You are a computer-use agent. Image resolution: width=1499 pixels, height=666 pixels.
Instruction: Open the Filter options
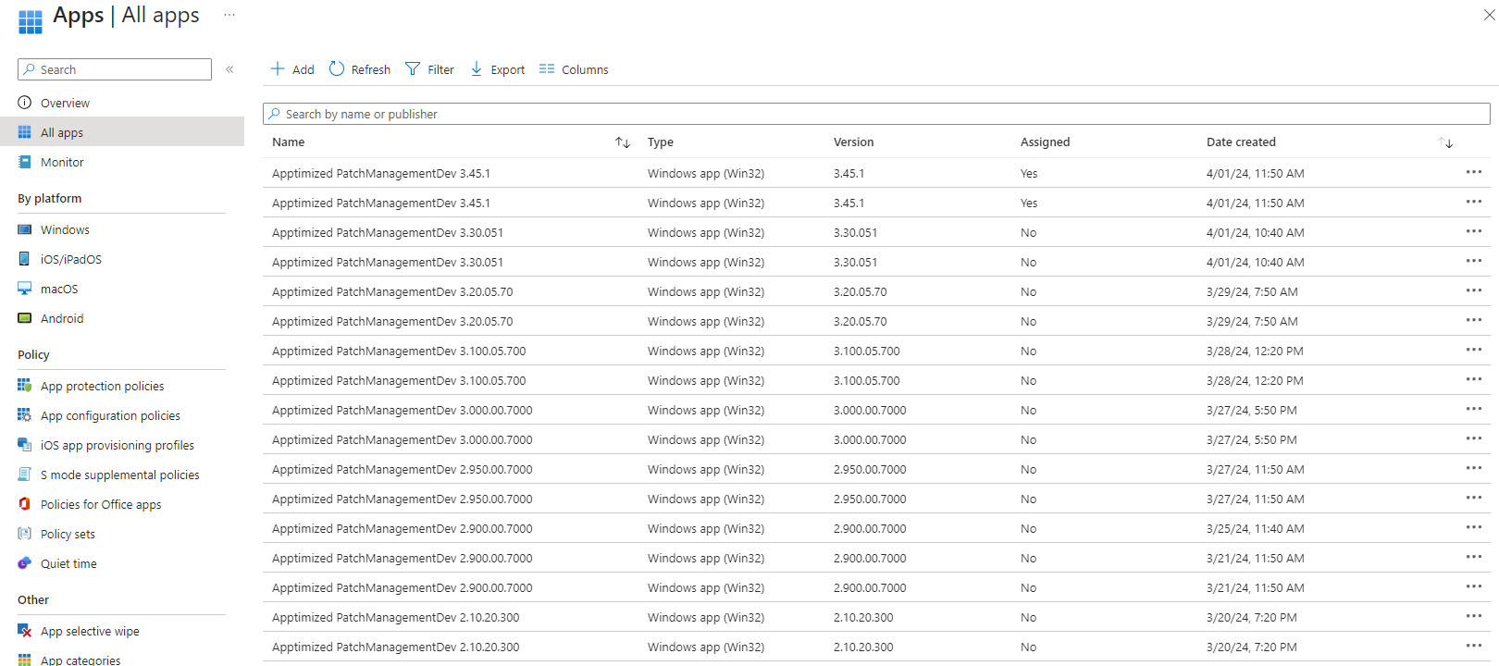[430, 69]
